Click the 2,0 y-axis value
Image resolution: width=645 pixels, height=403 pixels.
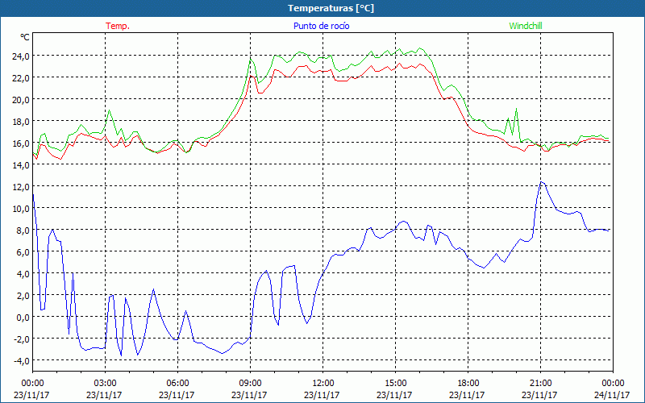tap(23, 296)
